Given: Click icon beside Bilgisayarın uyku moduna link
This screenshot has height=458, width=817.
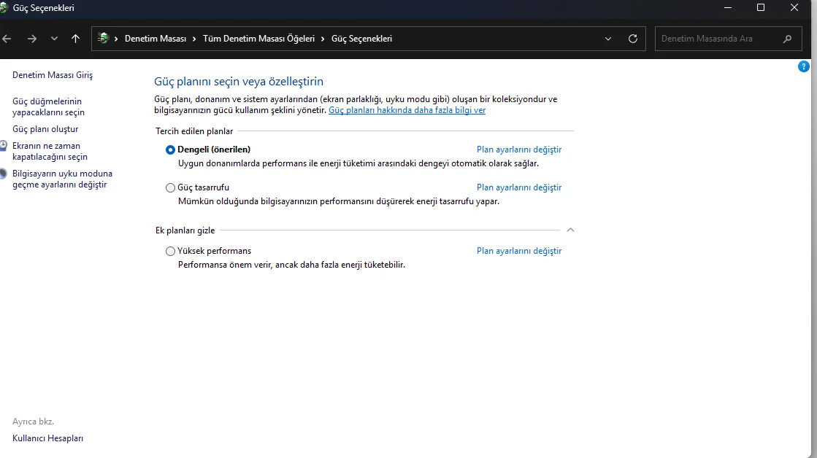Looking at the screenshot, I should tap(3, 174).
